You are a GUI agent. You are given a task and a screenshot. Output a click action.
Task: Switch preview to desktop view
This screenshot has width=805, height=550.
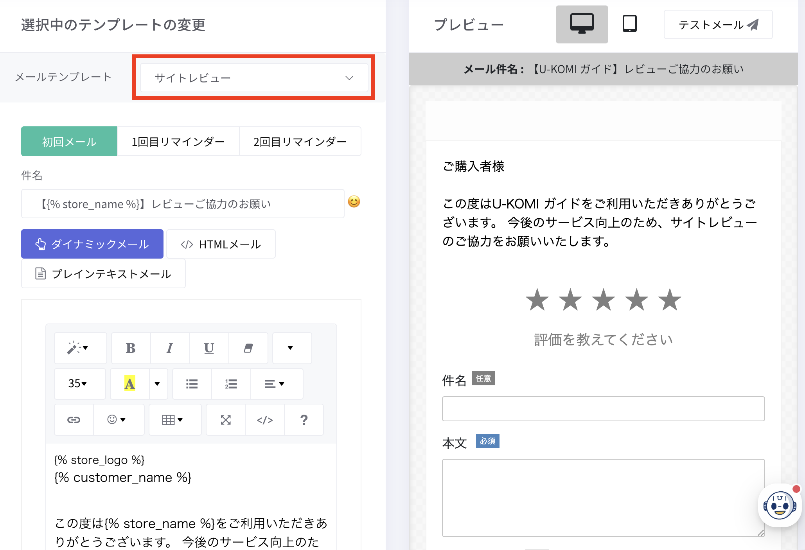(582, 24)
